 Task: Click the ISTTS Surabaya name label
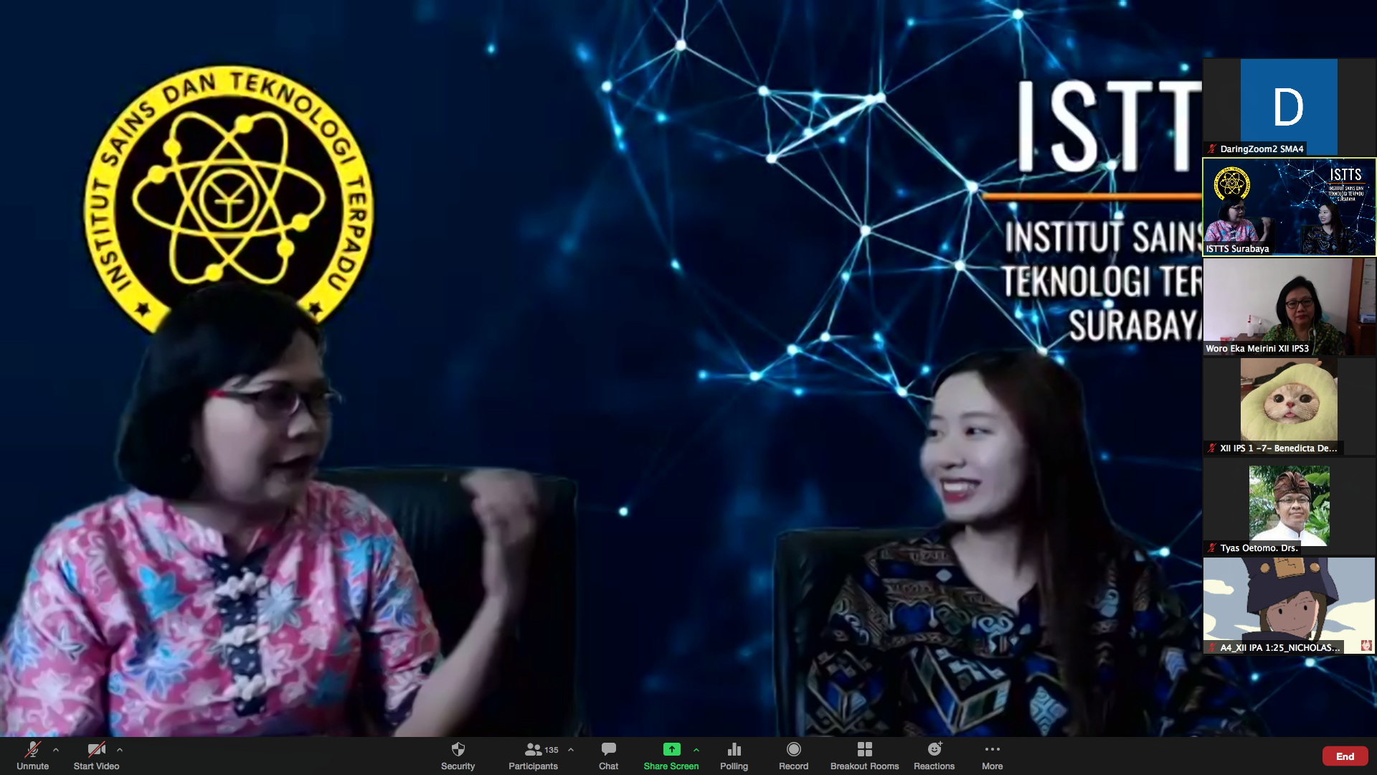tap(1237, 249)
